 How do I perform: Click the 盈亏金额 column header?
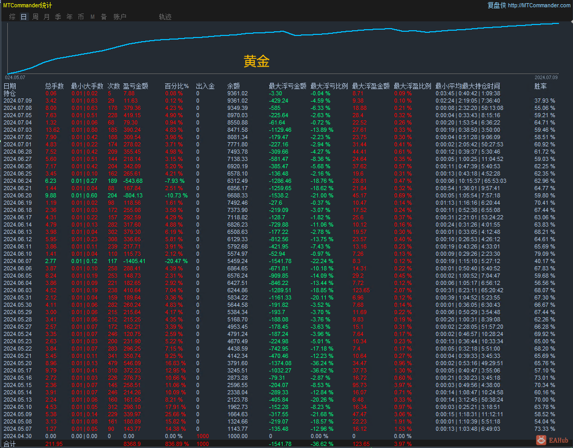tap(136, 86)
